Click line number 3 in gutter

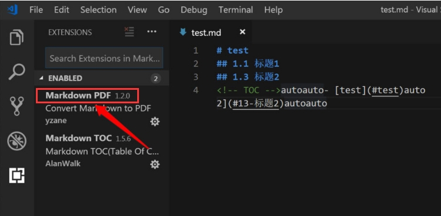[x=195, y=77]
